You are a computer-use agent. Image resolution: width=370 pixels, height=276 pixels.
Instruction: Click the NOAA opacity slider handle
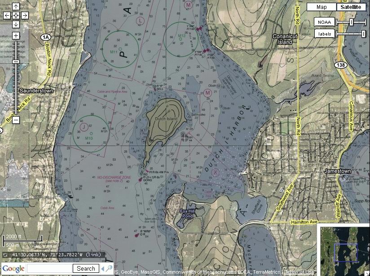tap(352, 22)
